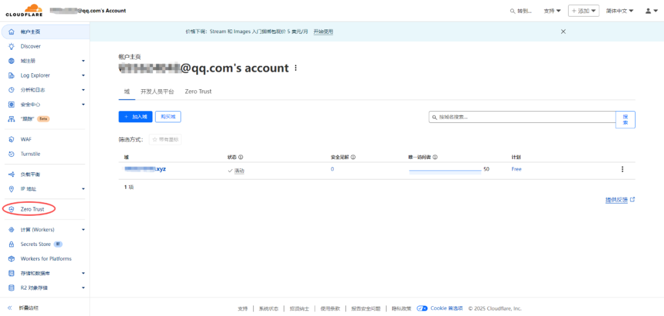The width and height of the screenshot is (664, 316).
Task: Click the unique visitors progress bar
Action: point(445,170)
